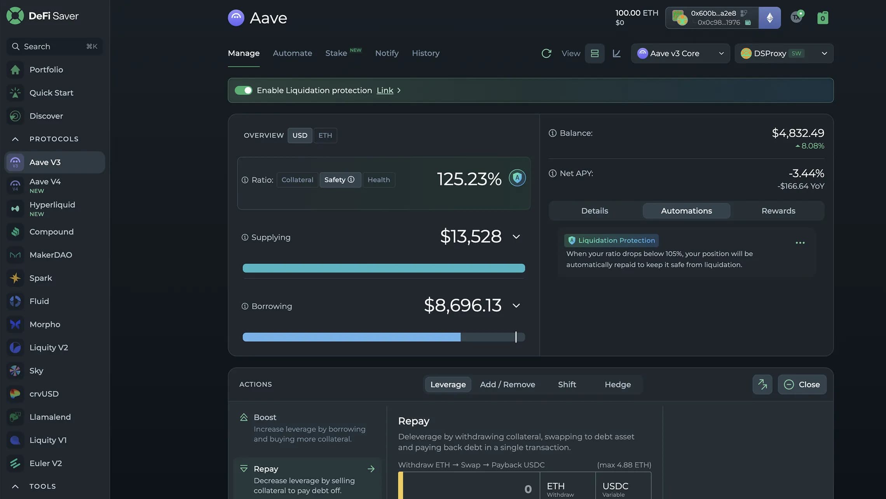The width and height of the screenshot is (886, 499).
Task: Open the green recipe bag icon
Action: click(823, 18)
